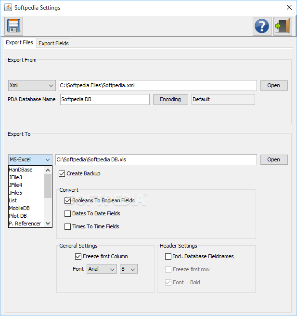The image size is (297, 316).
Task: Click the format list scrollbar thumb
Action: tap(48, 186)
